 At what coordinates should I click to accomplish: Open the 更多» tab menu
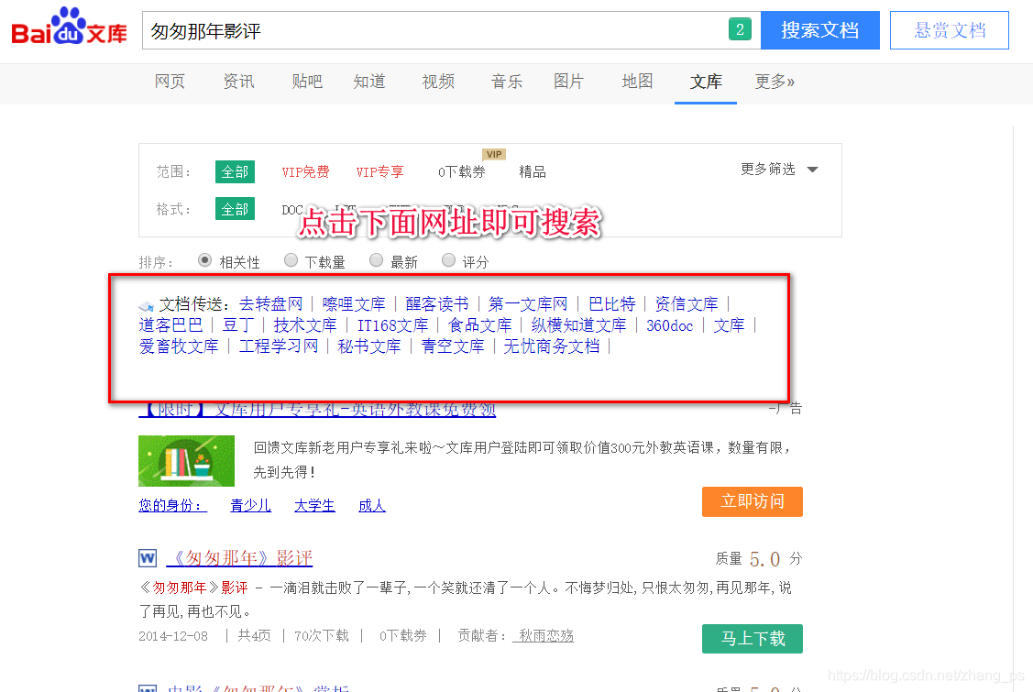coord(771,82)
